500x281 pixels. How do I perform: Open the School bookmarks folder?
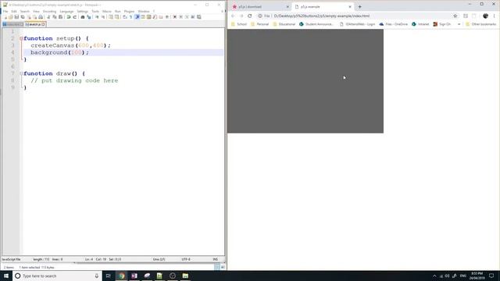coord(239,24)
